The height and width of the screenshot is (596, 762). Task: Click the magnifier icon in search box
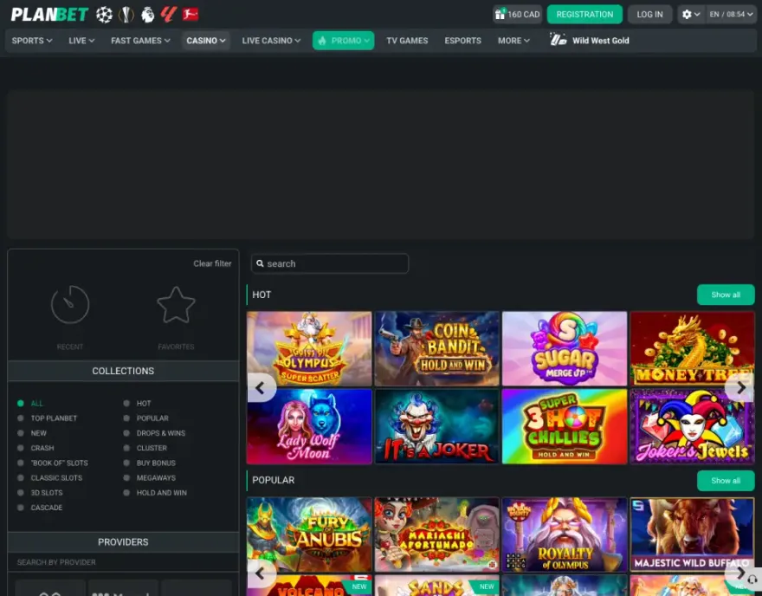(260, 263)
